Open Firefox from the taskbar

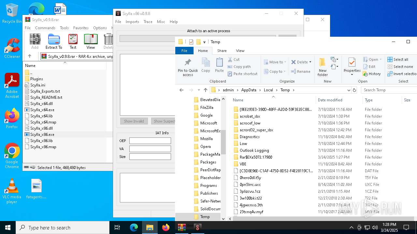click(165, 227)
